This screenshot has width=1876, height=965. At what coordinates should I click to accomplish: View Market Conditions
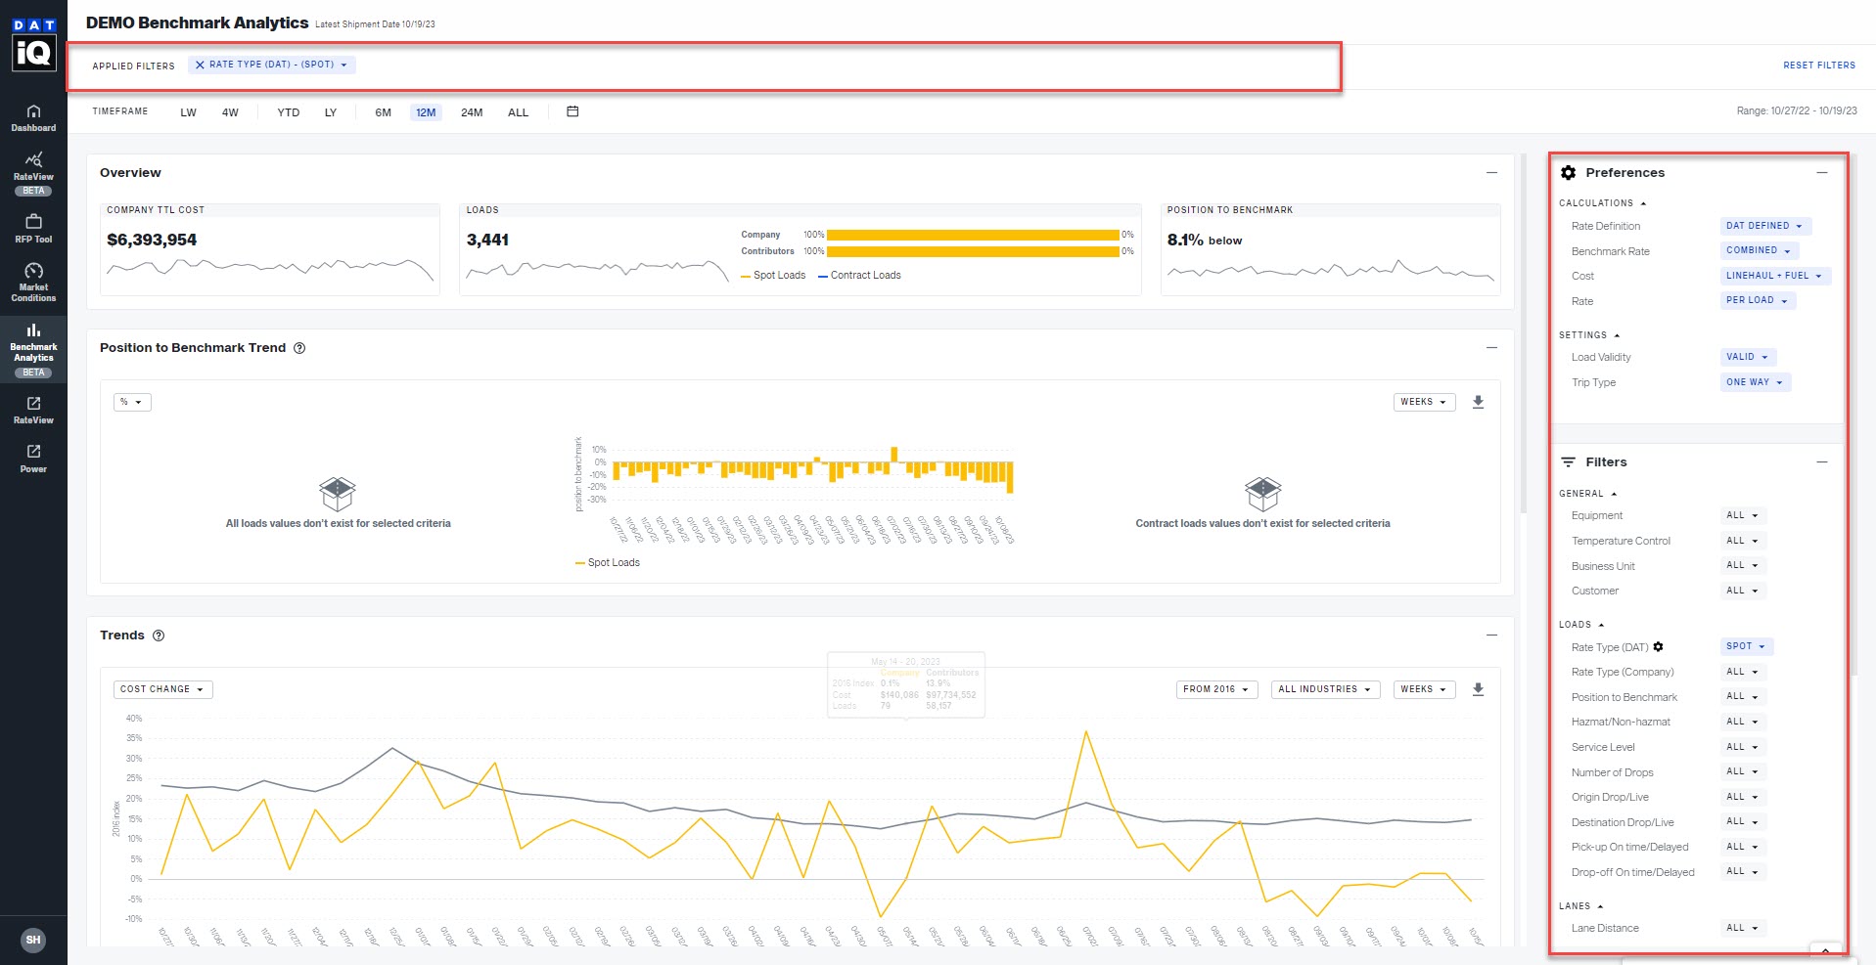tap(33, 284)
